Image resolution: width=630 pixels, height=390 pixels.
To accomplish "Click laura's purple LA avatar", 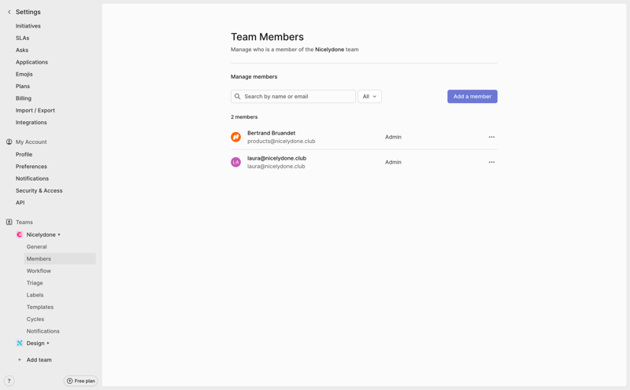I will point(235,162).
